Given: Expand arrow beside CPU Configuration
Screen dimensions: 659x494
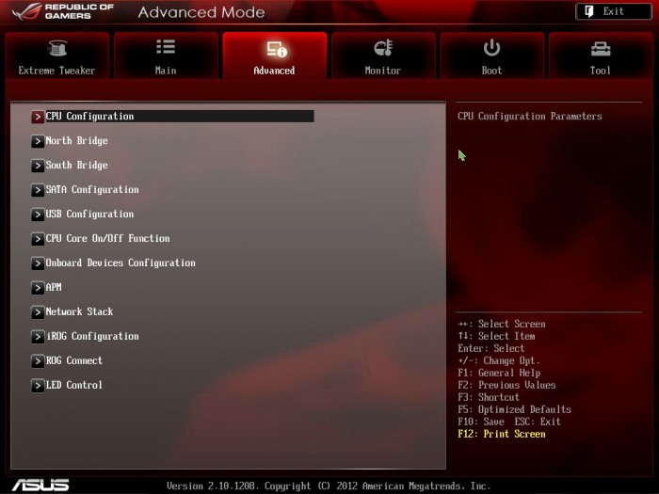Looking at the screenshot, I should 38,117.
